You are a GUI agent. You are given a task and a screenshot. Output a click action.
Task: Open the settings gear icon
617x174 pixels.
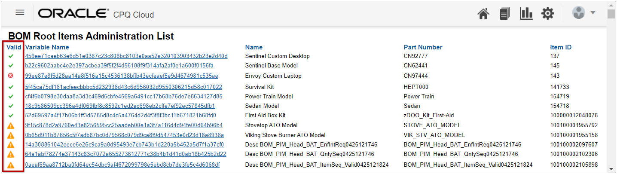coord(547,14)
